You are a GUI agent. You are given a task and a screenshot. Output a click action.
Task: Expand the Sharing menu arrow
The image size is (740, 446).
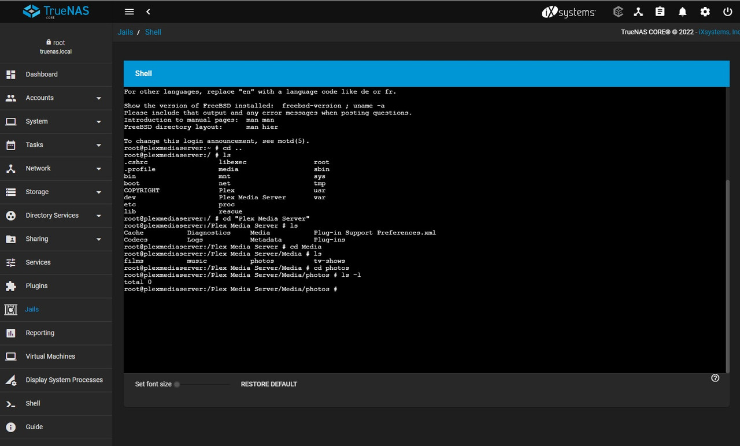tap(99, 239)
